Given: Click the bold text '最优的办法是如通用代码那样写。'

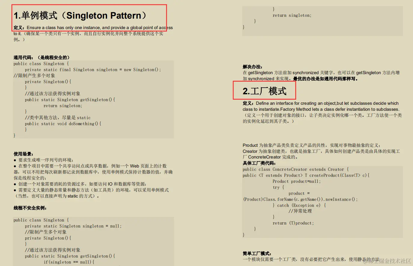Looking at the screenshot, I should [x=326, y=79].
